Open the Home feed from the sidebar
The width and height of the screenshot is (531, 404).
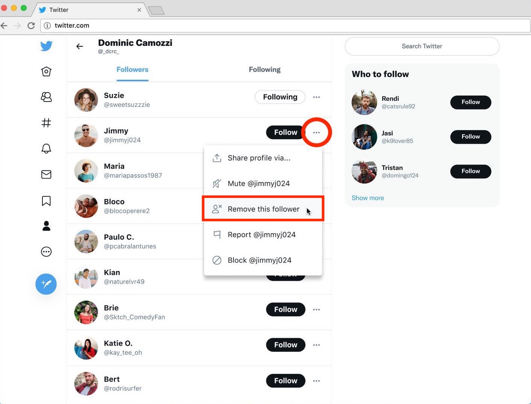pyautogui.click(x=46, y=71)
